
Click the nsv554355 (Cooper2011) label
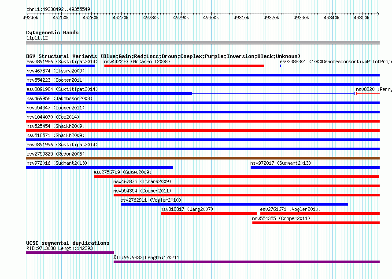click(281, 218)
